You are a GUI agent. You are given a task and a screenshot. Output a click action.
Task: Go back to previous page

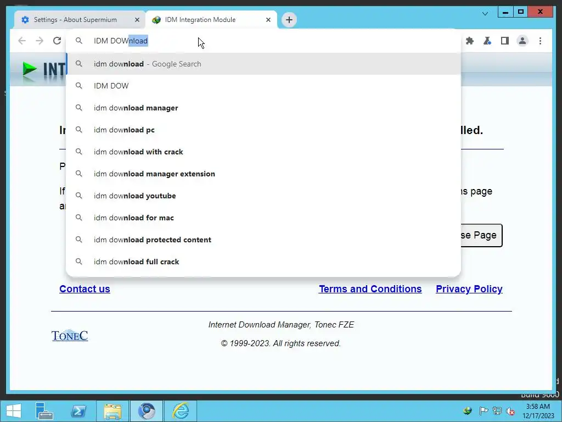click(22, 41)
